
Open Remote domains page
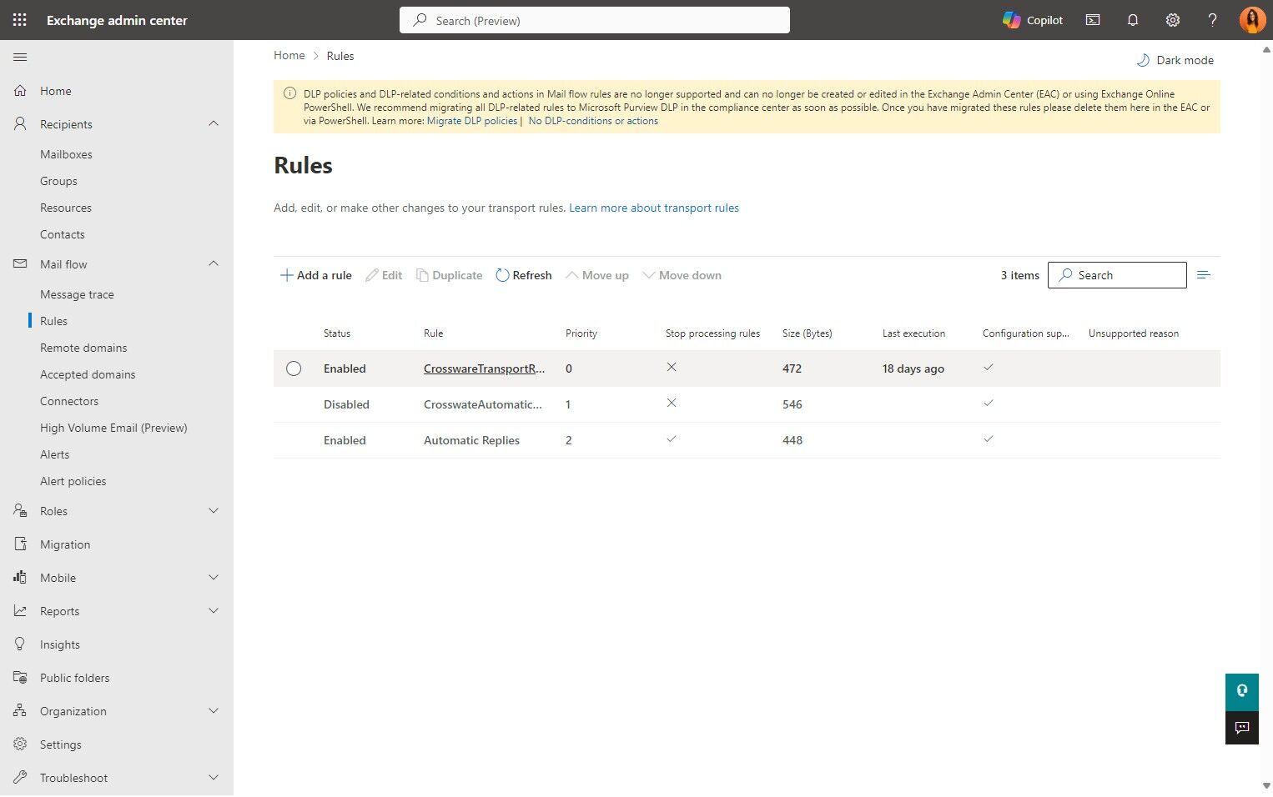point(83,348)
